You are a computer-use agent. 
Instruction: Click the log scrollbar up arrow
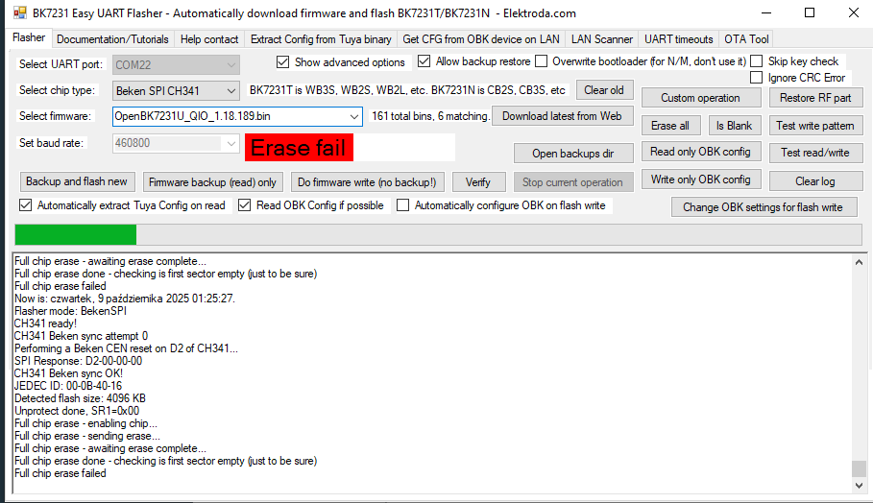[x=860, y=262]
